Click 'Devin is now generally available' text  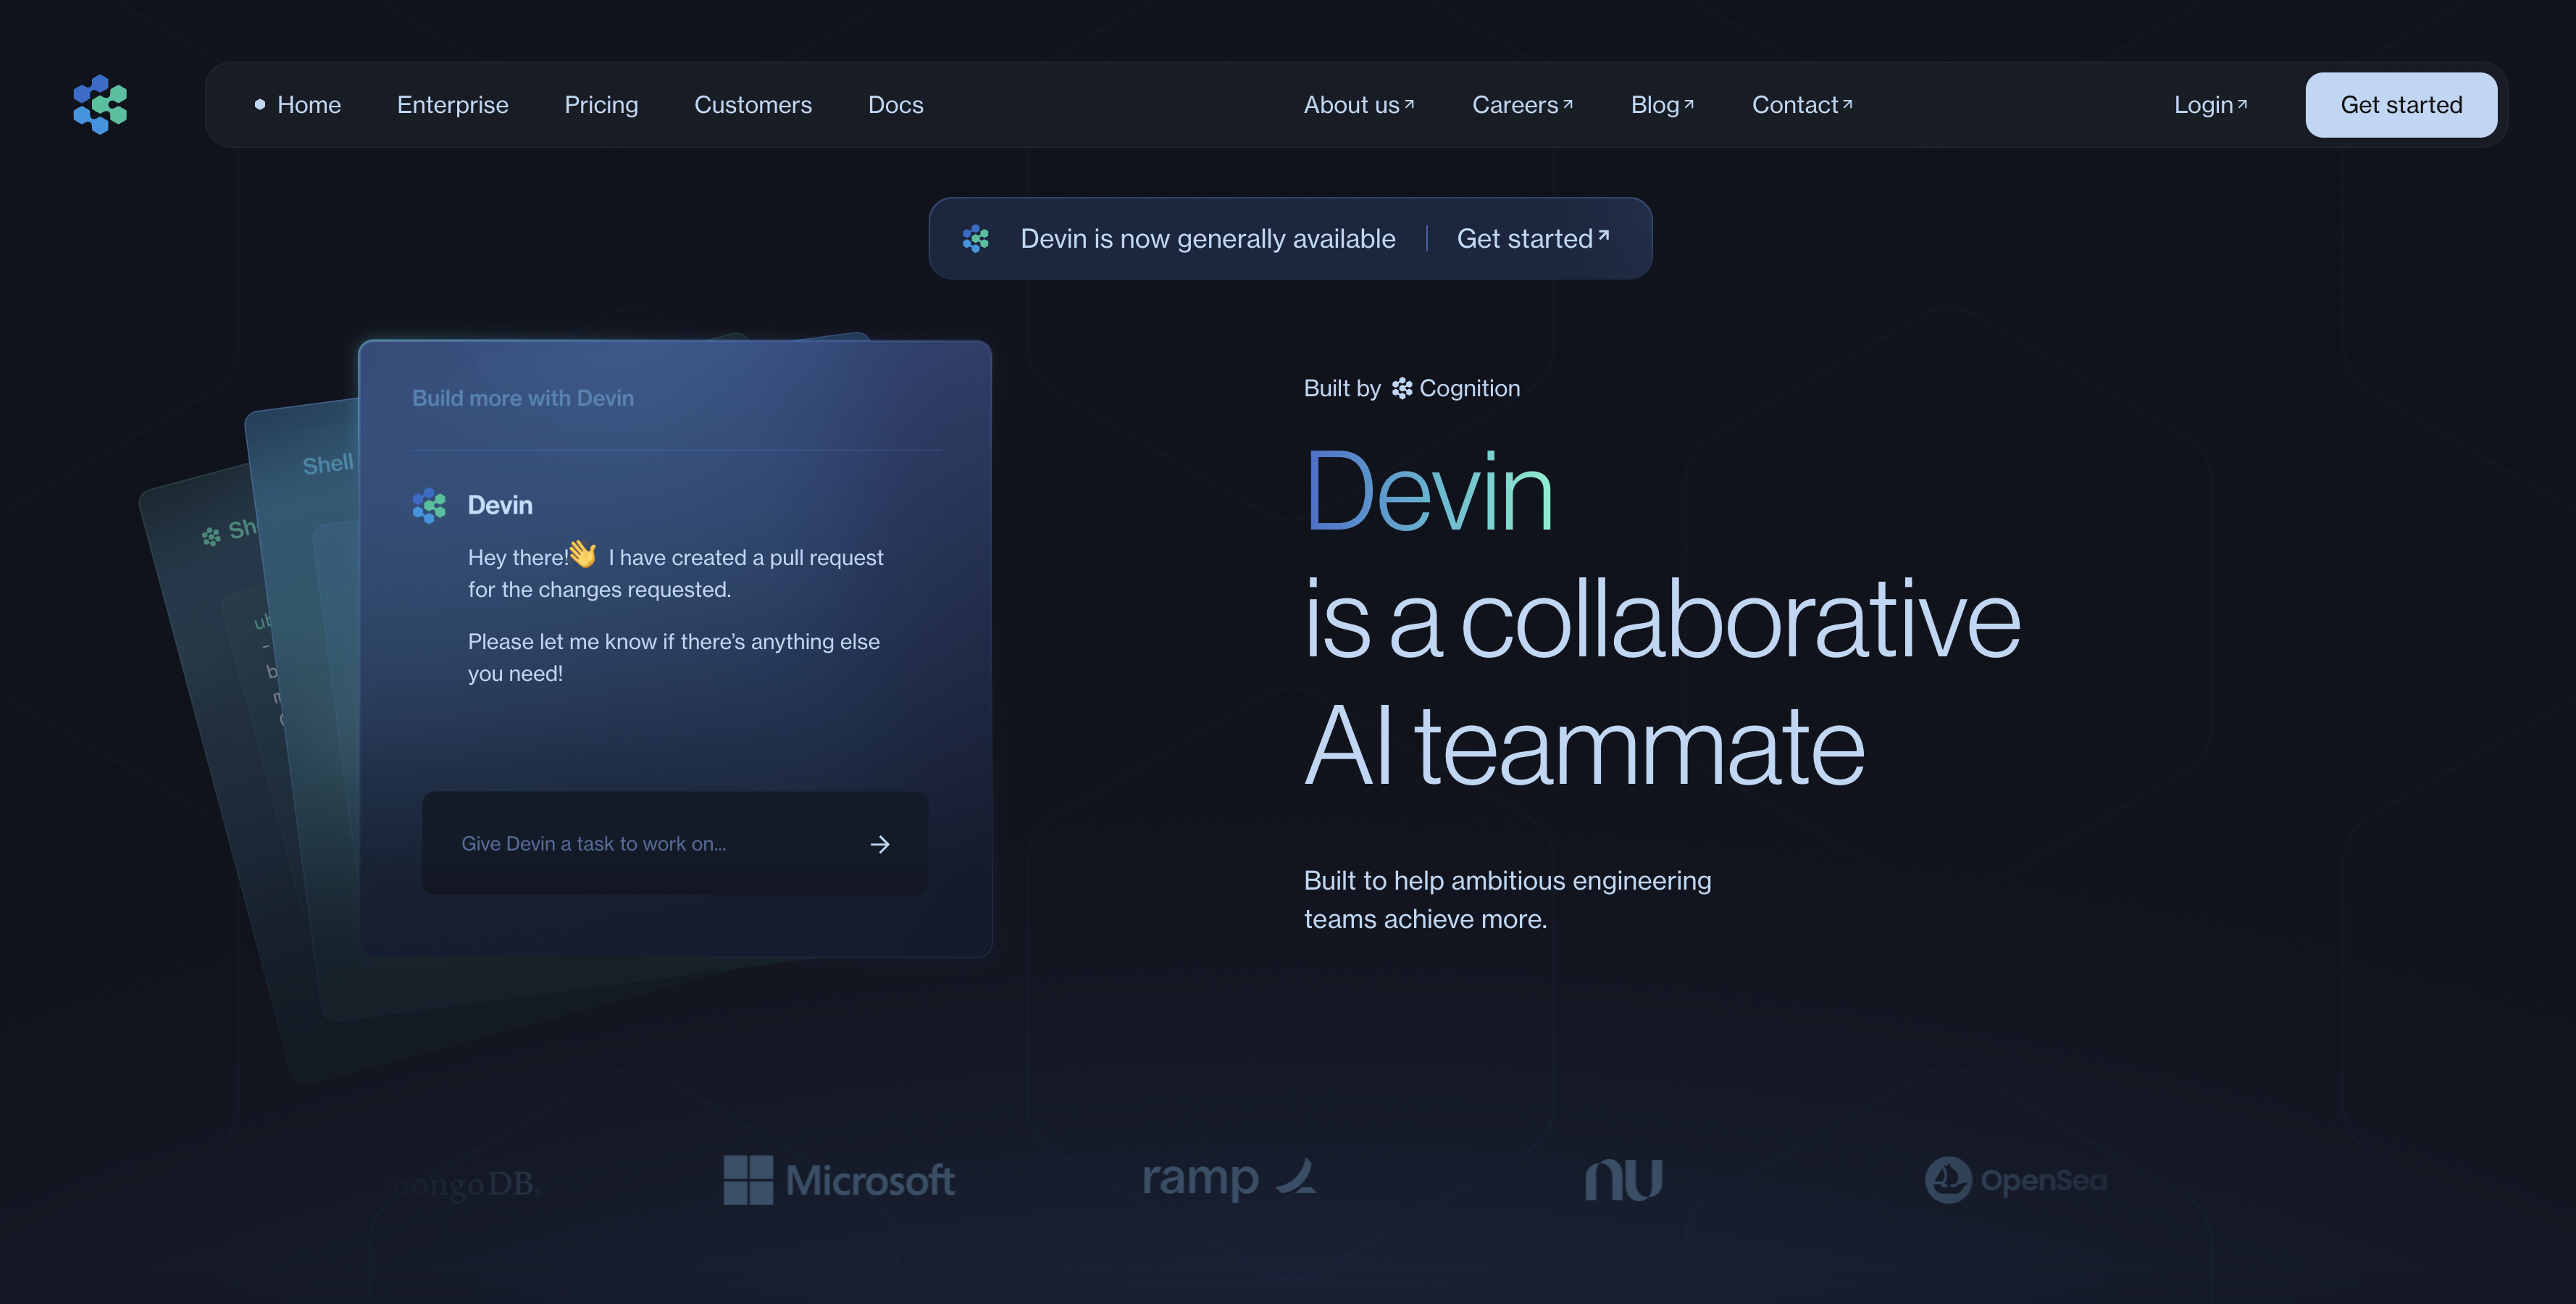click(x=1207, y=238)
